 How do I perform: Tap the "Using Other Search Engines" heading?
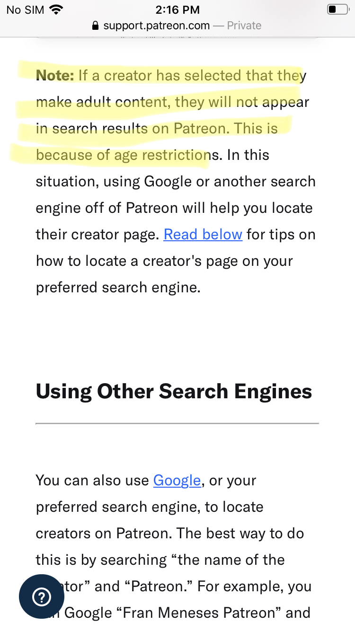[174, 392]
